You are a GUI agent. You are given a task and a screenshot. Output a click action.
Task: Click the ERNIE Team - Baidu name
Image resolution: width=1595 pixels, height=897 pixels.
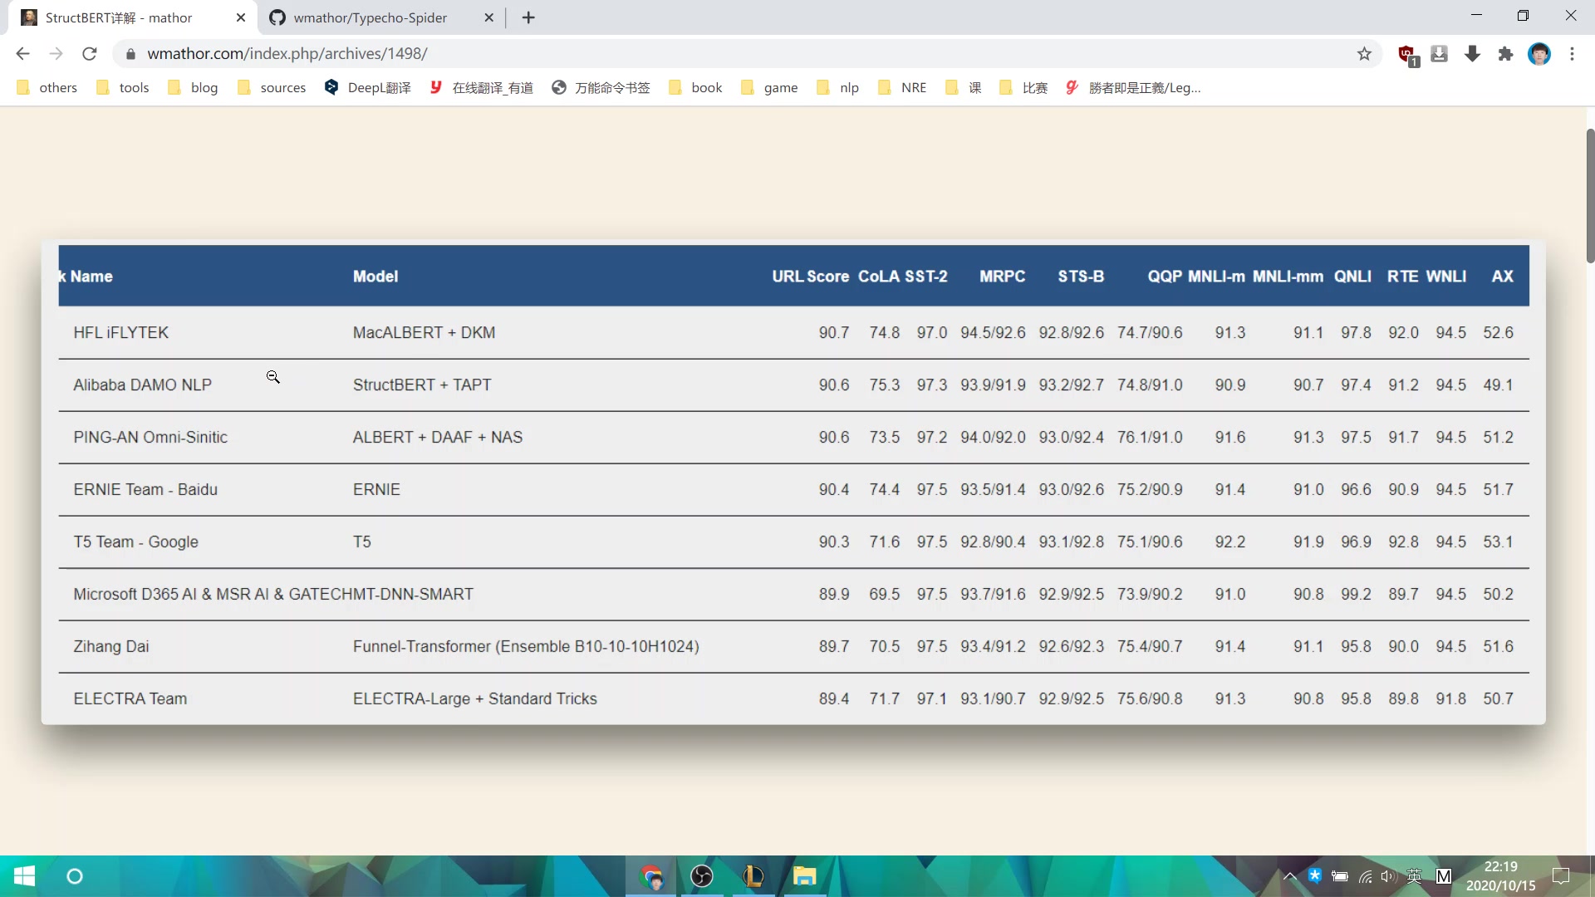pyautogui.click(x=145, y=490)
